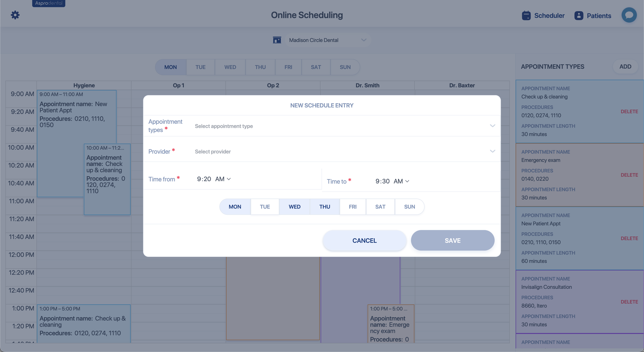Click the clinic building icon
Image resolution: width=644 pixels, height=352 pixels.
click(277, 40)
